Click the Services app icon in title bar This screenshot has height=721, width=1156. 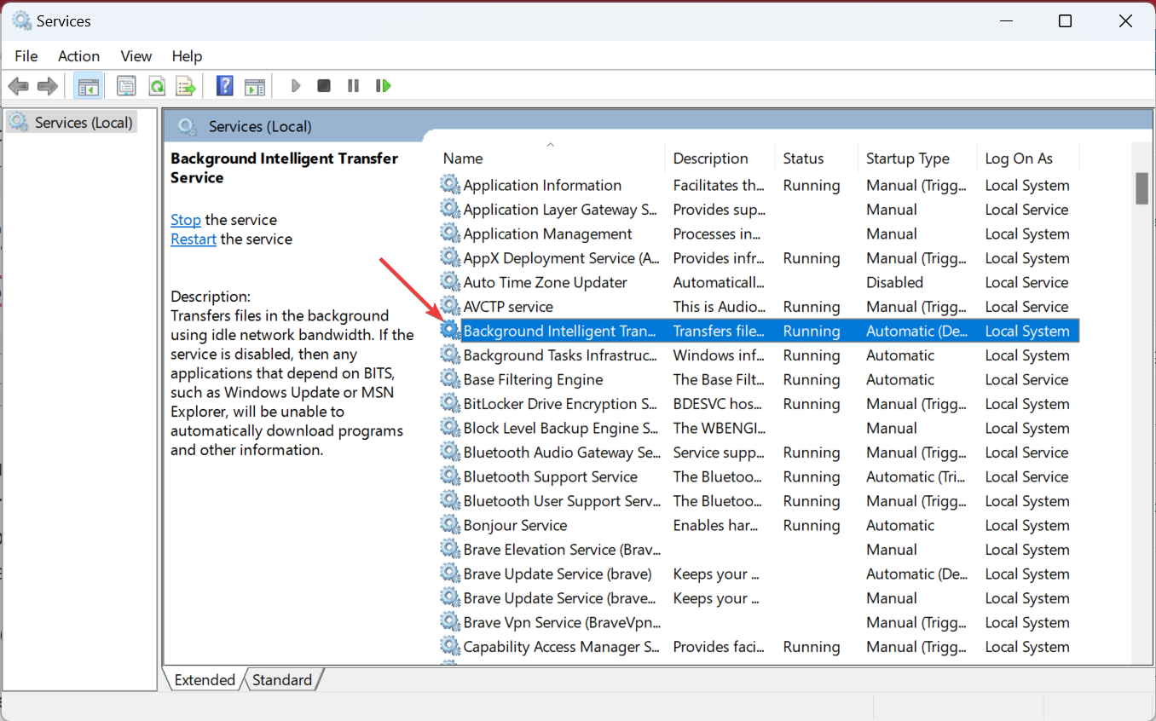pyautogui.click(x=21, y=21)
